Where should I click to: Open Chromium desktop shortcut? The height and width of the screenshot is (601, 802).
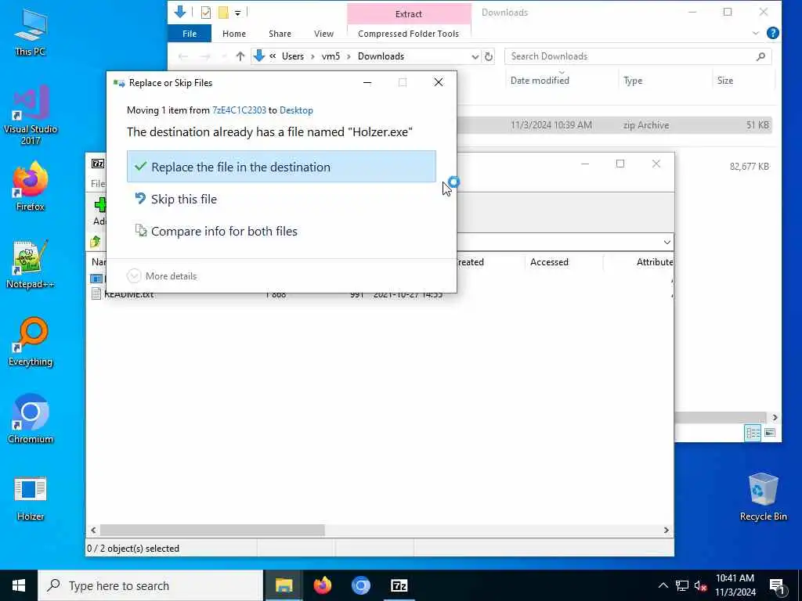[x=31, y=419]
